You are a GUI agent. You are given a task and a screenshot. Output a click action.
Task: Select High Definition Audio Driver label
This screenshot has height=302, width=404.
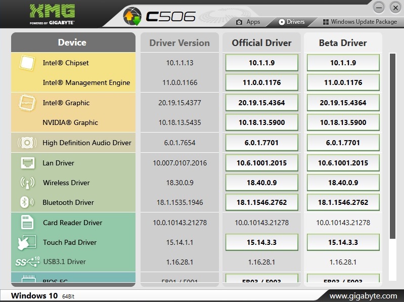(x=87, y=143)
